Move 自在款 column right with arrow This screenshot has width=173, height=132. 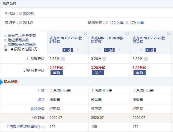[x=120, y=50]
